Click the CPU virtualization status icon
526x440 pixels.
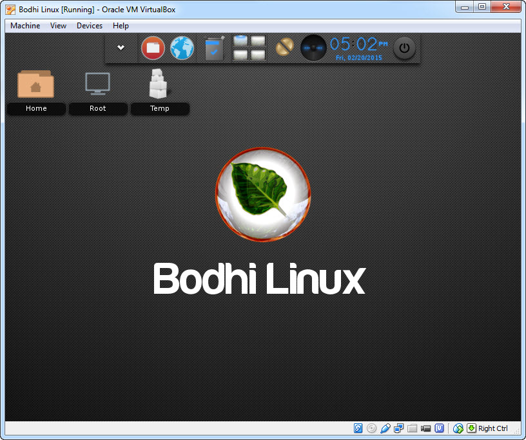click(x=439, y=428)
